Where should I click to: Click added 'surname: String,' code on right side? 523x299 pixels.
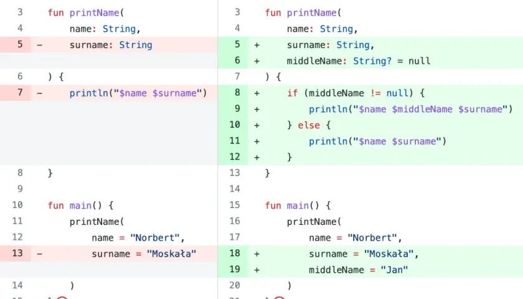[331, 45]
